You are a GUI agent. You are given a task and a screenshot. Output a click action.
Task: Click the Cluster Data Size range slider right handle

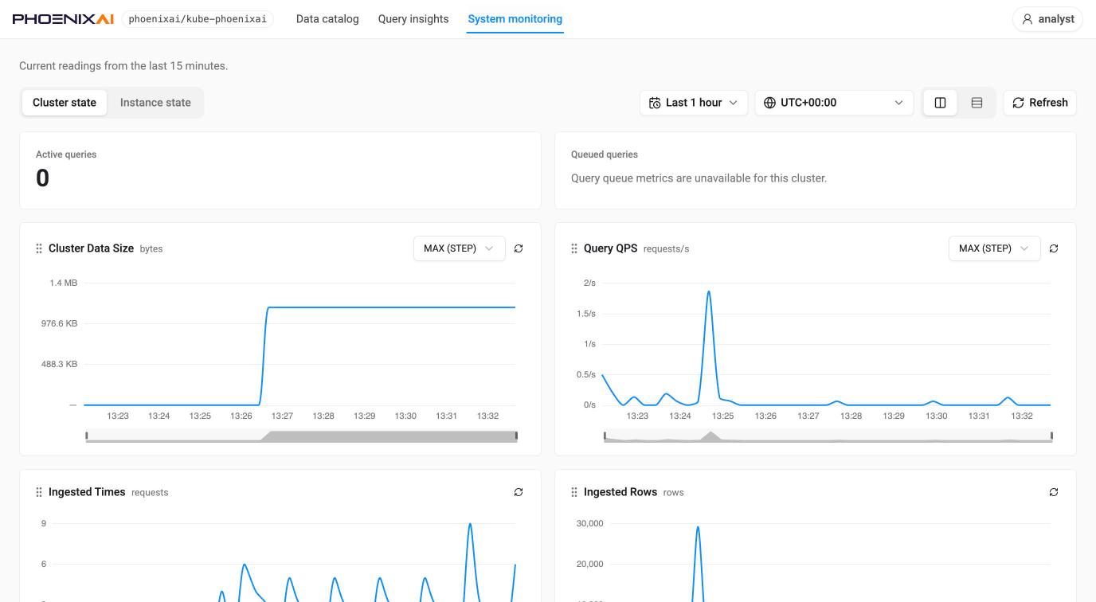pyautogui.click(x=516, y=436)
